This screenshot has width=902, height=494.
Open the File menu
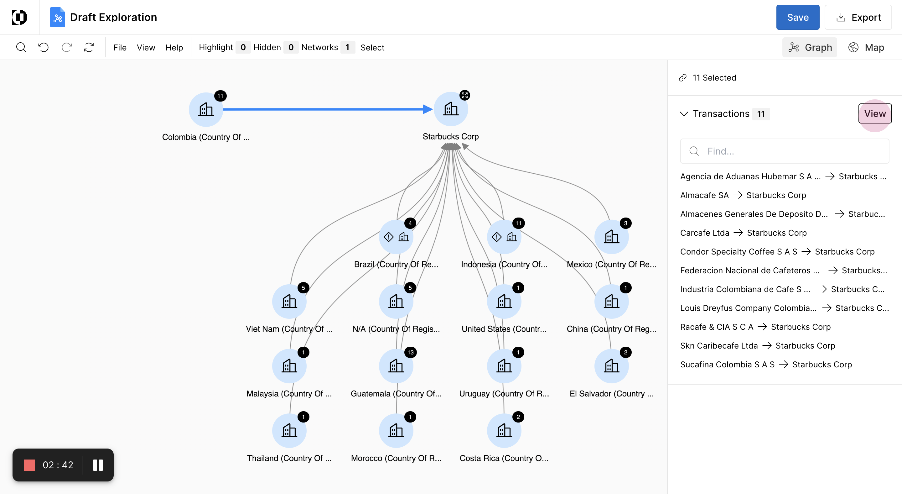tap(120, 47)
